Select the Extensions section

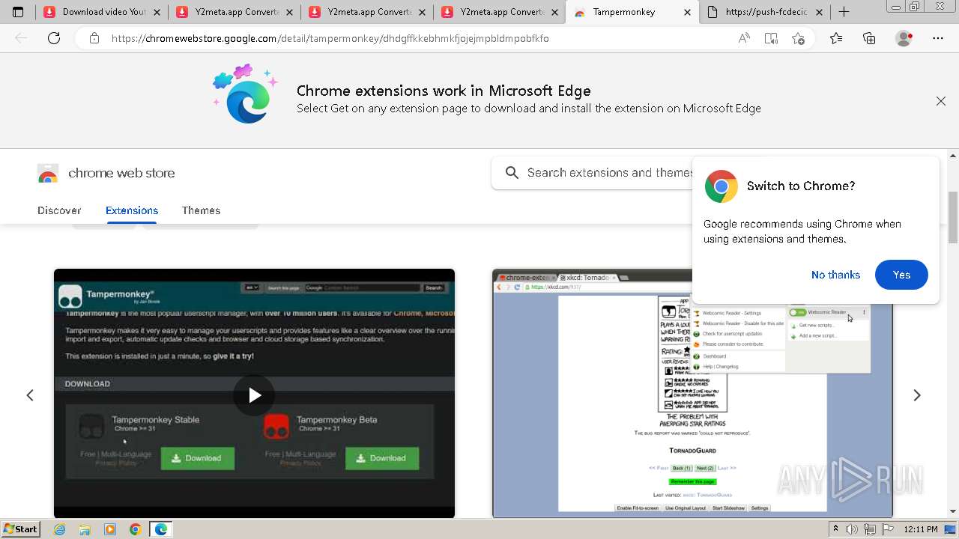point(132,210)
